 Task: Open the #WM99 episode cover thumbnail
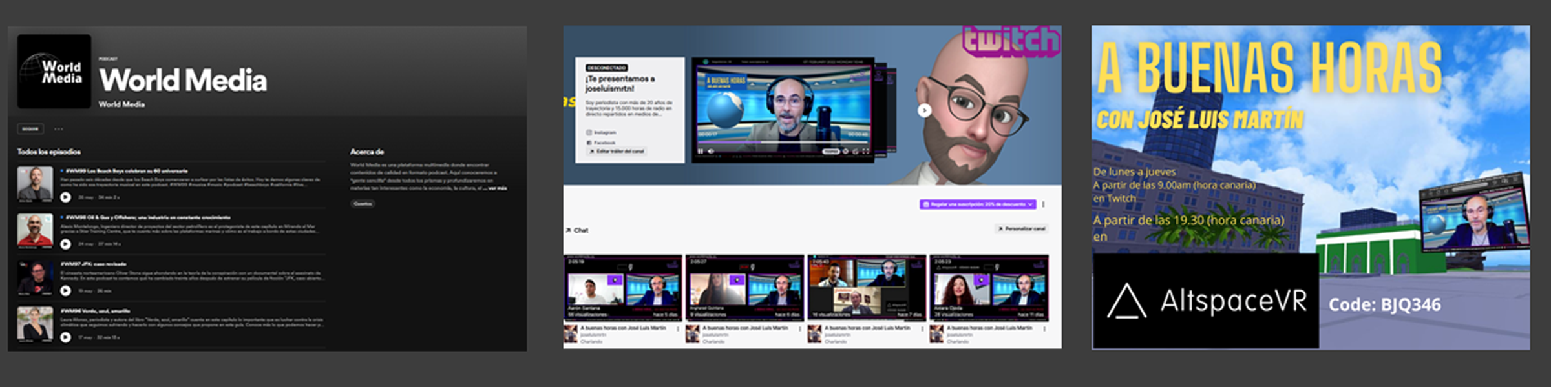[x=35, y=185]
